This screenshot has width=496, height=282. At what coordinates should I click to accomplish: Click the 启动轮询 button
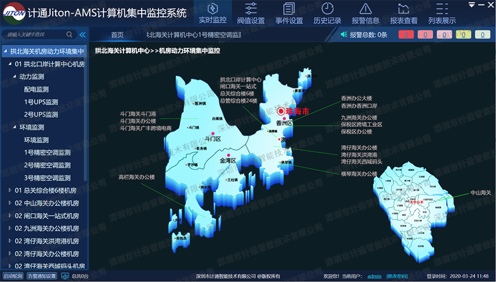[x=13, y=276]
